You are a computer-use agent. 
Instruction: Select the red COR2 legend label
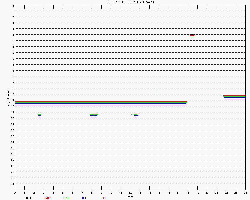(47, 198)
